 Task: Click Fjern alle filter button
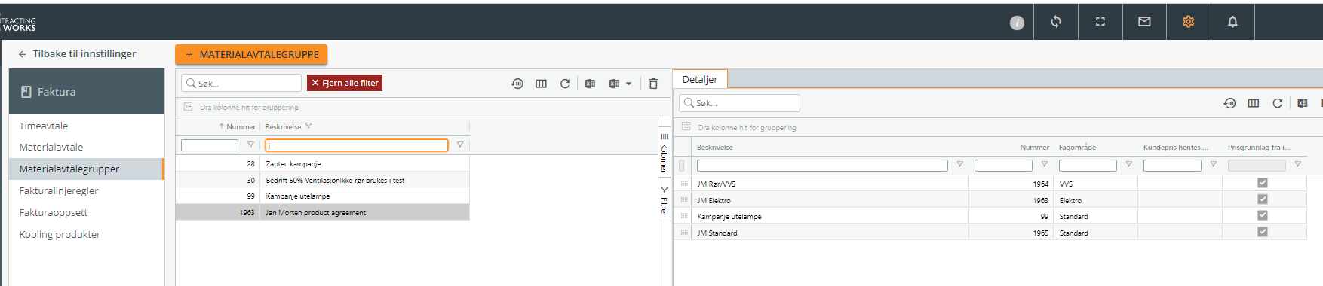pos(345,83)
